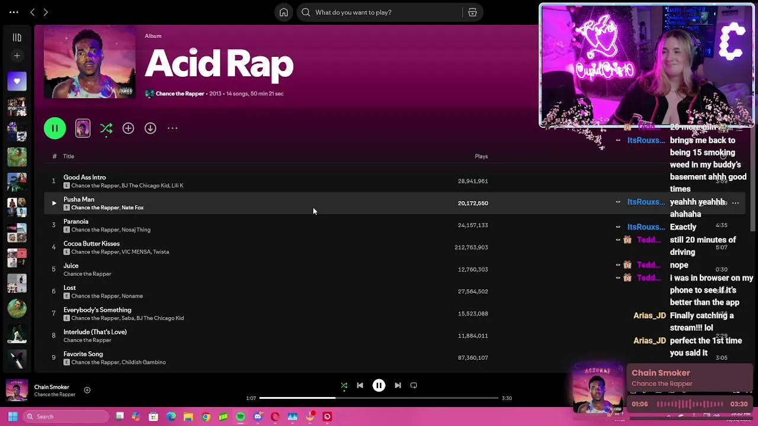Select Cocoa Butter Kisses track
The width and height of the screenshot is (758, 426).
(x=91, y=244)
